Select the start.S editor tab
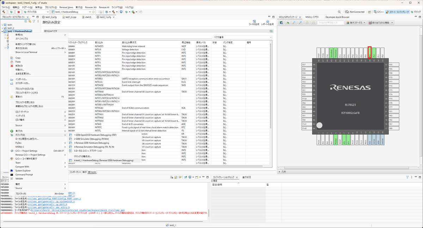 [86, 17]
